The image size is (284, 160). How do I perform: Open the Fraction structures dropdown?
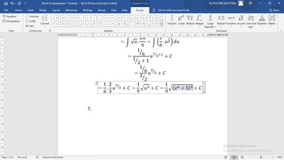(172, 21)
